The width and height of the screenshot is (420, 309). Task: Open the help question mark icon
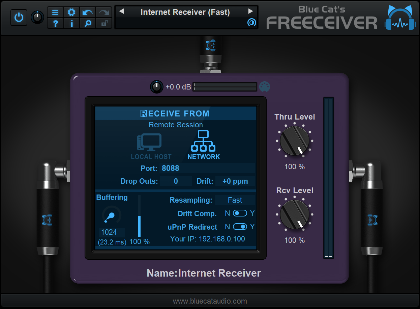pos(55,24)
